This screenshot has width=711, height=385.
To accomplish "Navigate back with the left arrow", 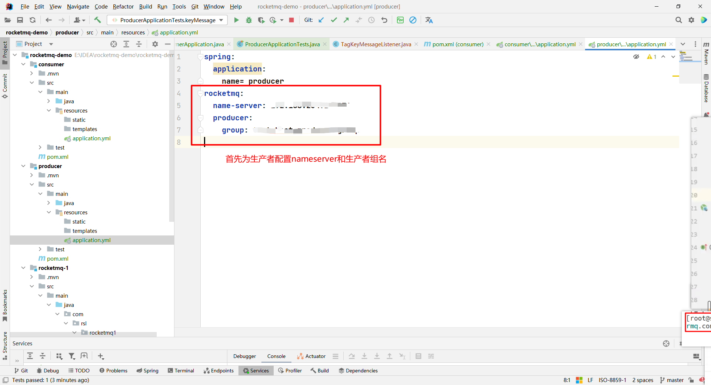I will (49, 20).
